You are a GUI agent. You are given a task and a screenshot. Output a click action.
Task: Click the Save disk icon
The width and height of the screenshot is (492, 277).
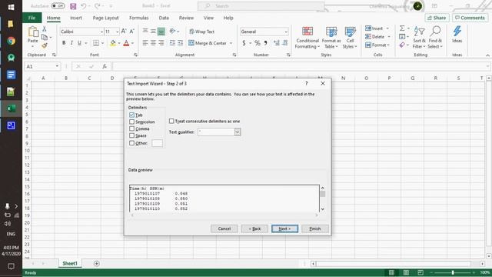[x=73, y=6]
